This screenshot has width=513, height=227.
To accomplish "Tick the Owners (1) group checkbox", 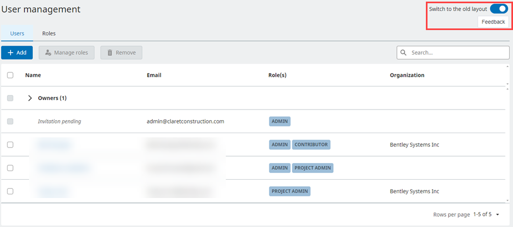I will click(x=10, y=98).
